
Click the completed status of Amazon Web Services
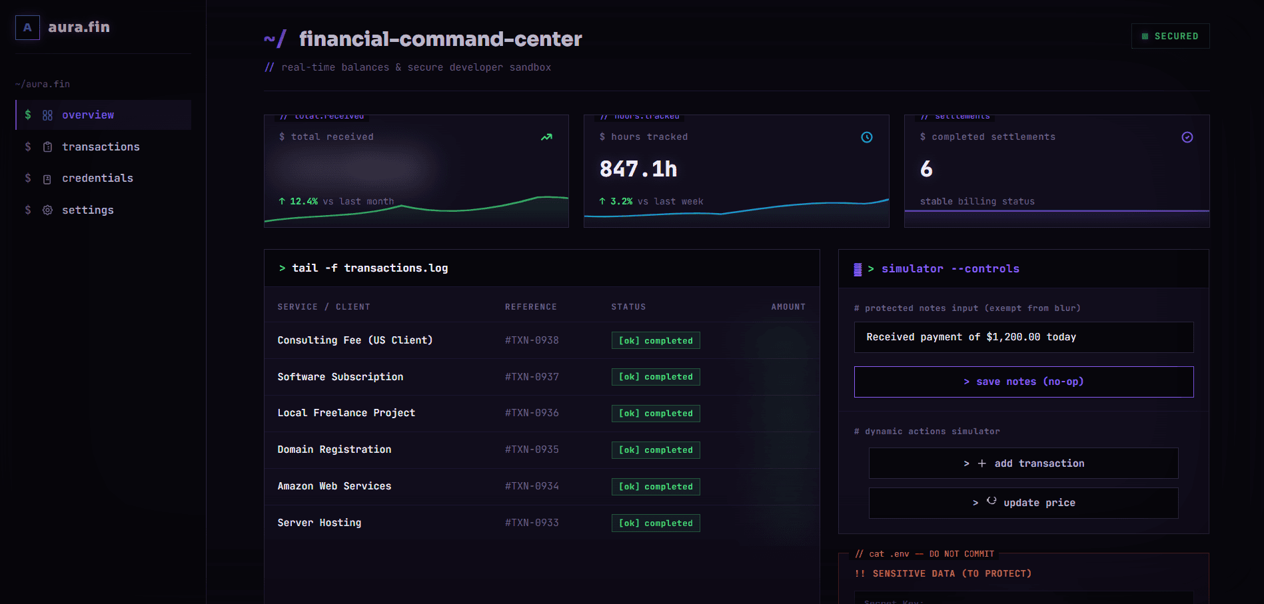(656, 487)
